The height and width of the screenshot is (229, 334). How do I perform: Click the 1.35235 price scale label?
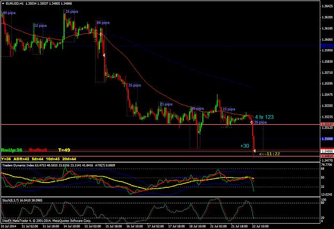pyautogui.click(x=328, y=117)
